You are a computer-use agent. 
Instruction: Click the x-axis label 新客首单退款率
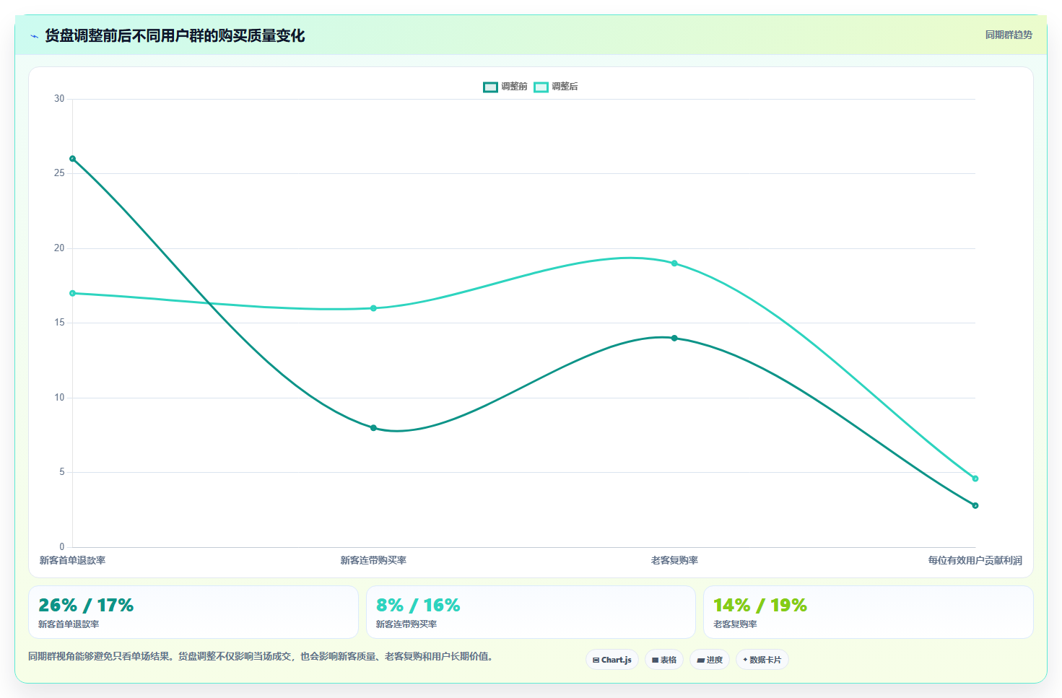(72, 560)
